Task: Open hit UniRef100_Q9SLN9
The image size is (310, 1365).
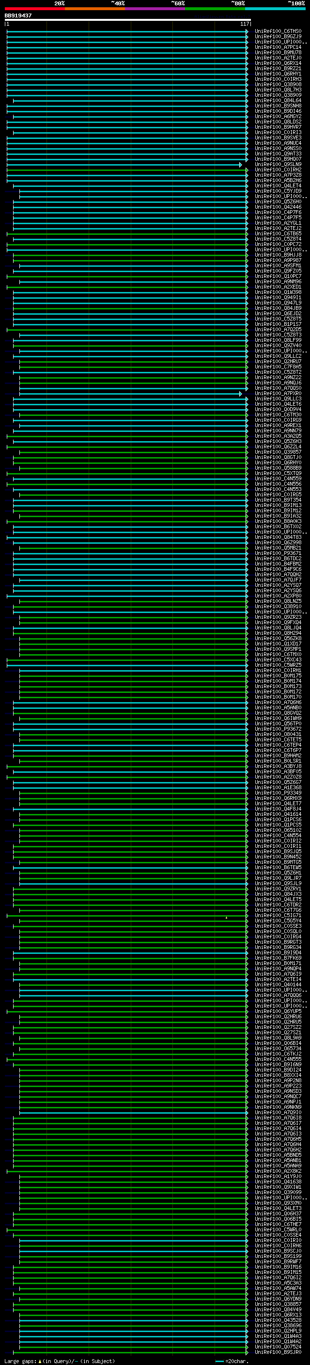Action: (x=278, y=165)
